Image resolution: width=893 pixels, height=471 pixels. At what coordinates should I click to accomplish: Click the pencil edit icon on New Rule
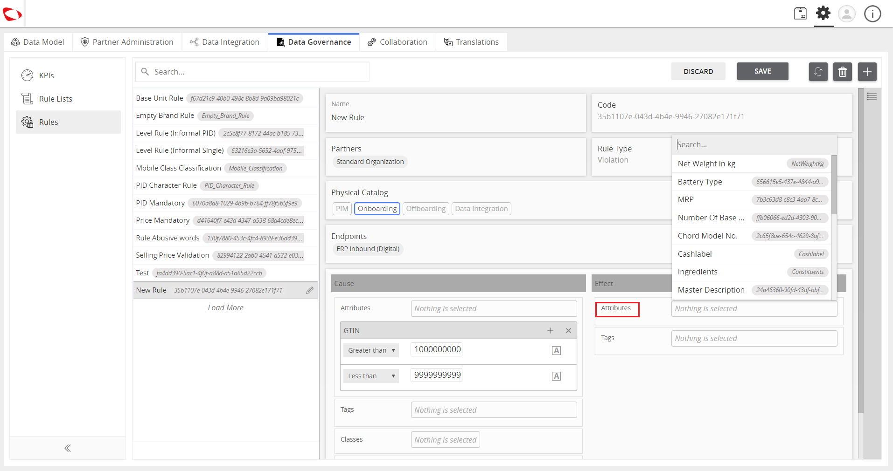(x=310, y=290)
